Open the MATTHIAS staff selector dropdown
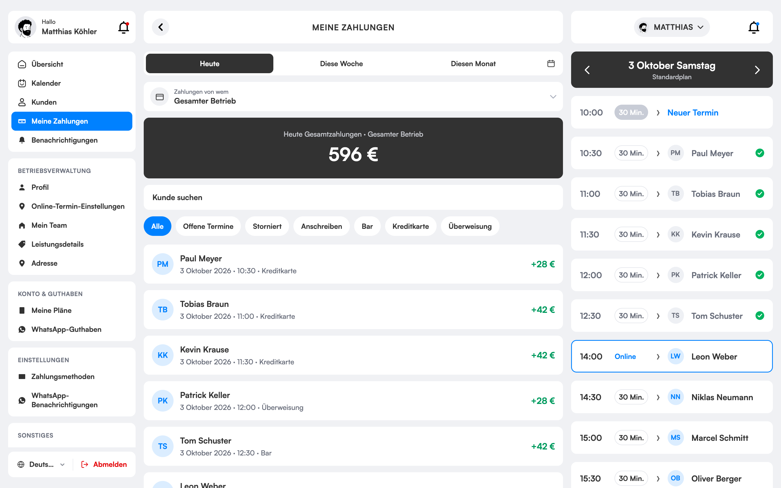The image size is (781, 488). pos(672,27)
